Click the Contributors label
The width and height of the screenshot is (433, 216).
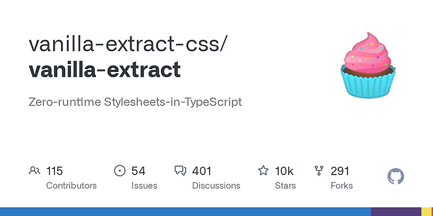71,185
